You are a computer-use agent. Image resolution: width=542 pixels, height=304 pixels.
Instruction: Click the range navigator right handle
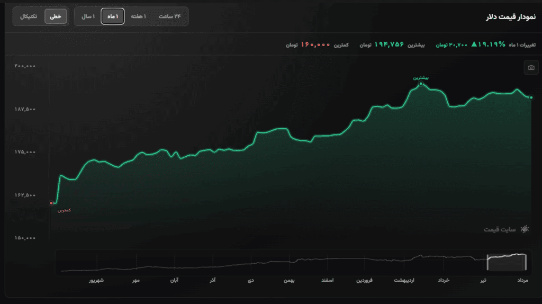tap(526, 262)
